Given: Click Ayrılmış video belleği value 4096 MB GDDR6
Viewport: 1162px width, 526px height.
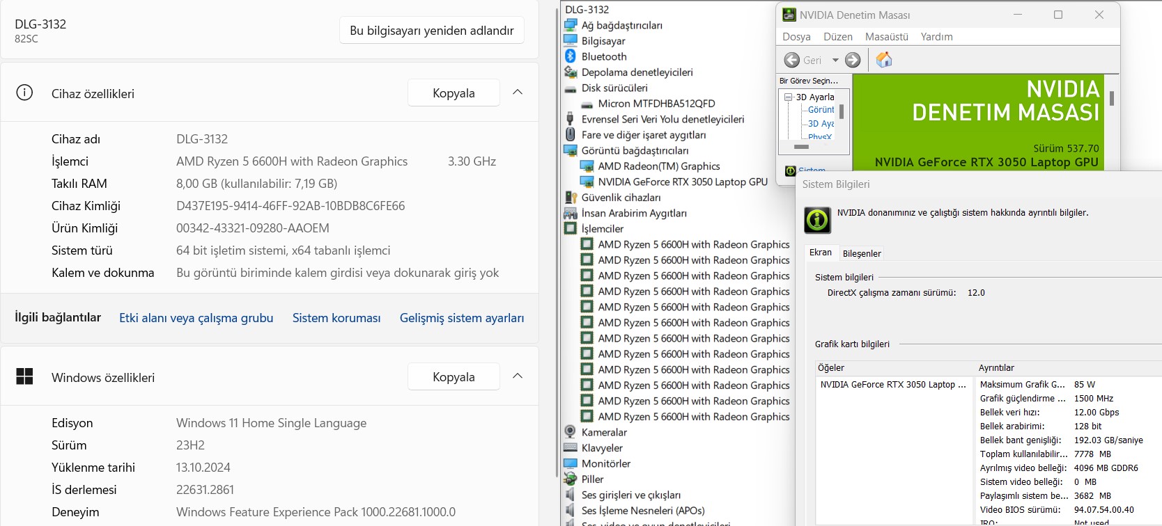Looking at the screenshot, I should tap(1106, 468).
